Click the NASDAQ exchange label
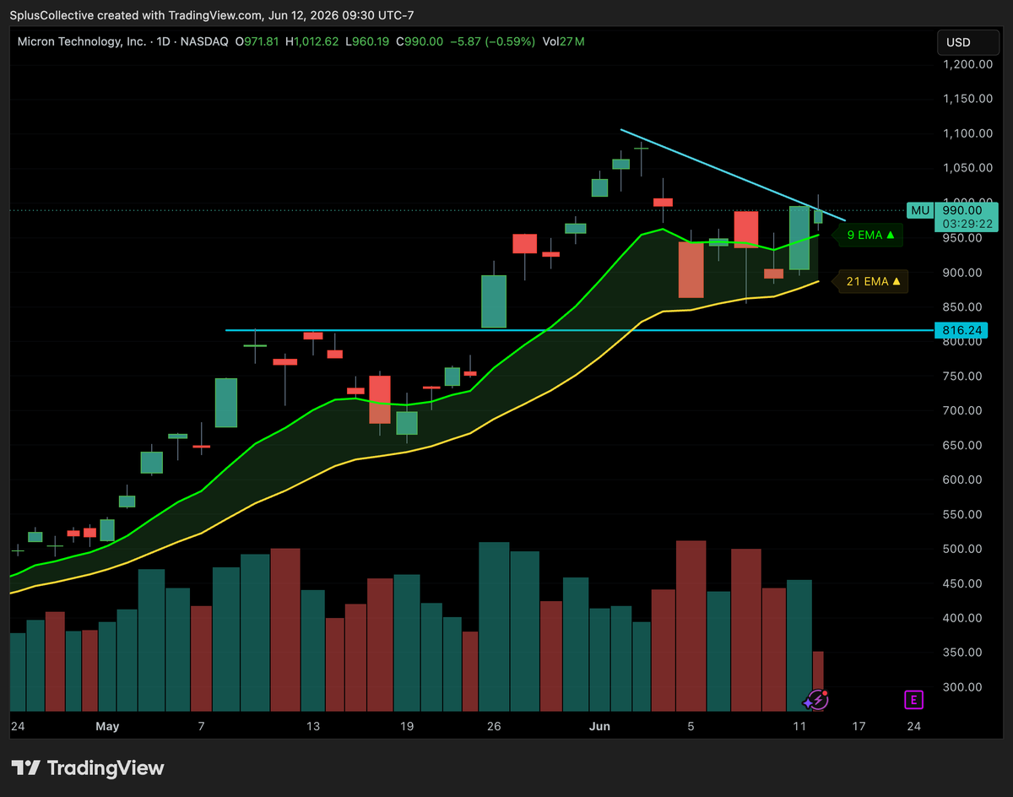Viewport: 1013px width, 797px height. [x=203, y=41]
